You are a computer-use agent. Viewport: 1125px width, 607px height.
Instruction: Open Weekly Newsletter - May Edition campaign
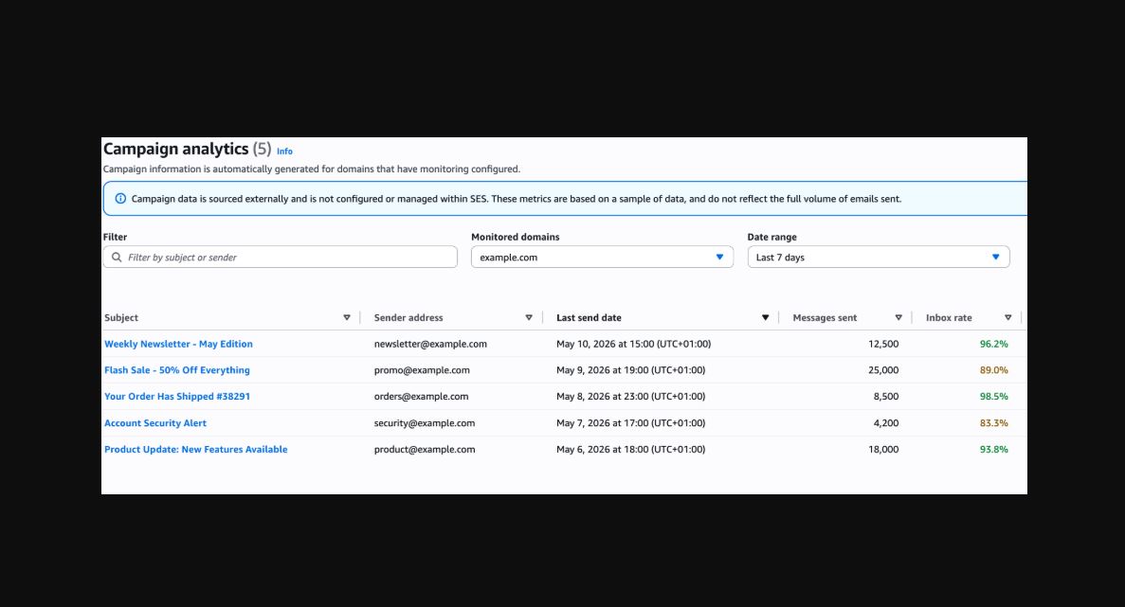178,344
